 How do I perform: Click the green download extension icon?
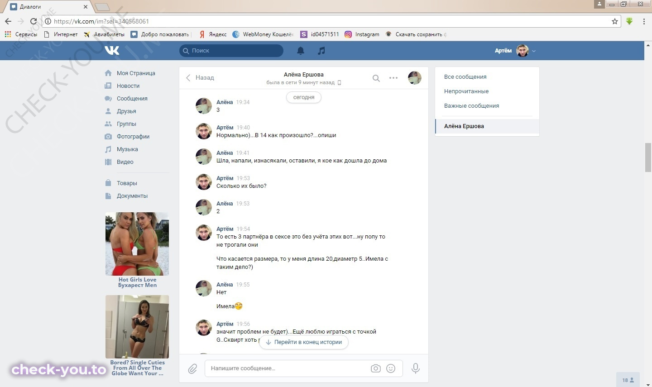pos(629,21)
